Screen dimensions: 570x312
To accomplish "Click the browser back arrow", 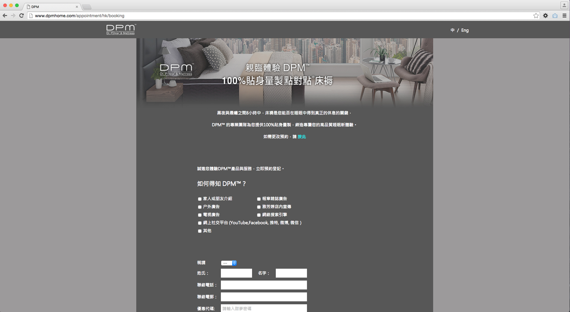I will click(5, 16).
